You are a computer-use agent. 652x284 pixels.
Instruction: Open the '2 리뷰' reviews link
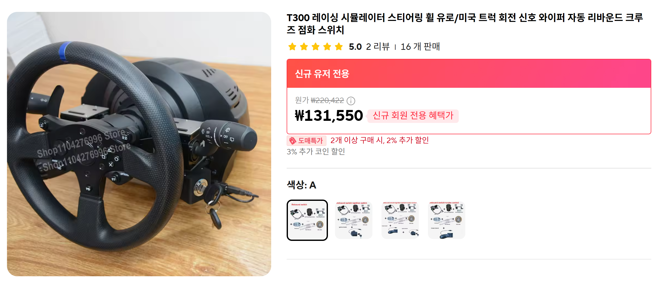[x=378, y=47]
